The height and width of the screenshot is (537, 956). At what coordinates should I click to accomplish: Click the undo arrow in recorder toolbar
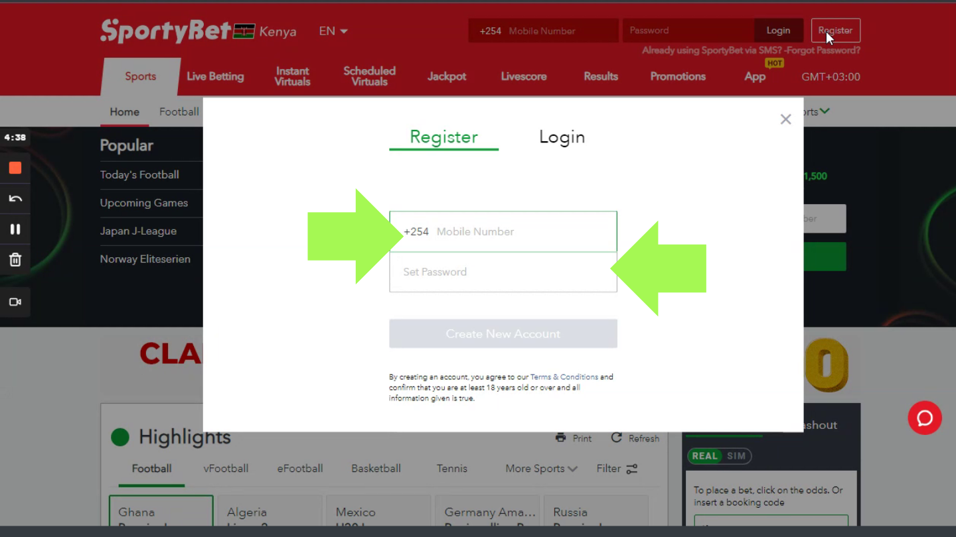(15, 199)
